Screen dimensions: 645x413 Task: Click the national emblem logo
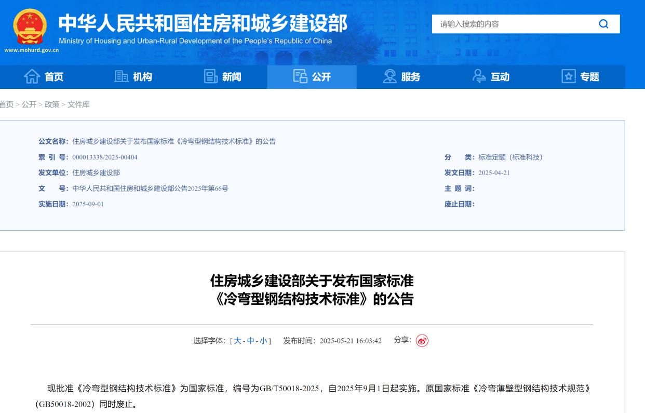[x=29, y=26]
